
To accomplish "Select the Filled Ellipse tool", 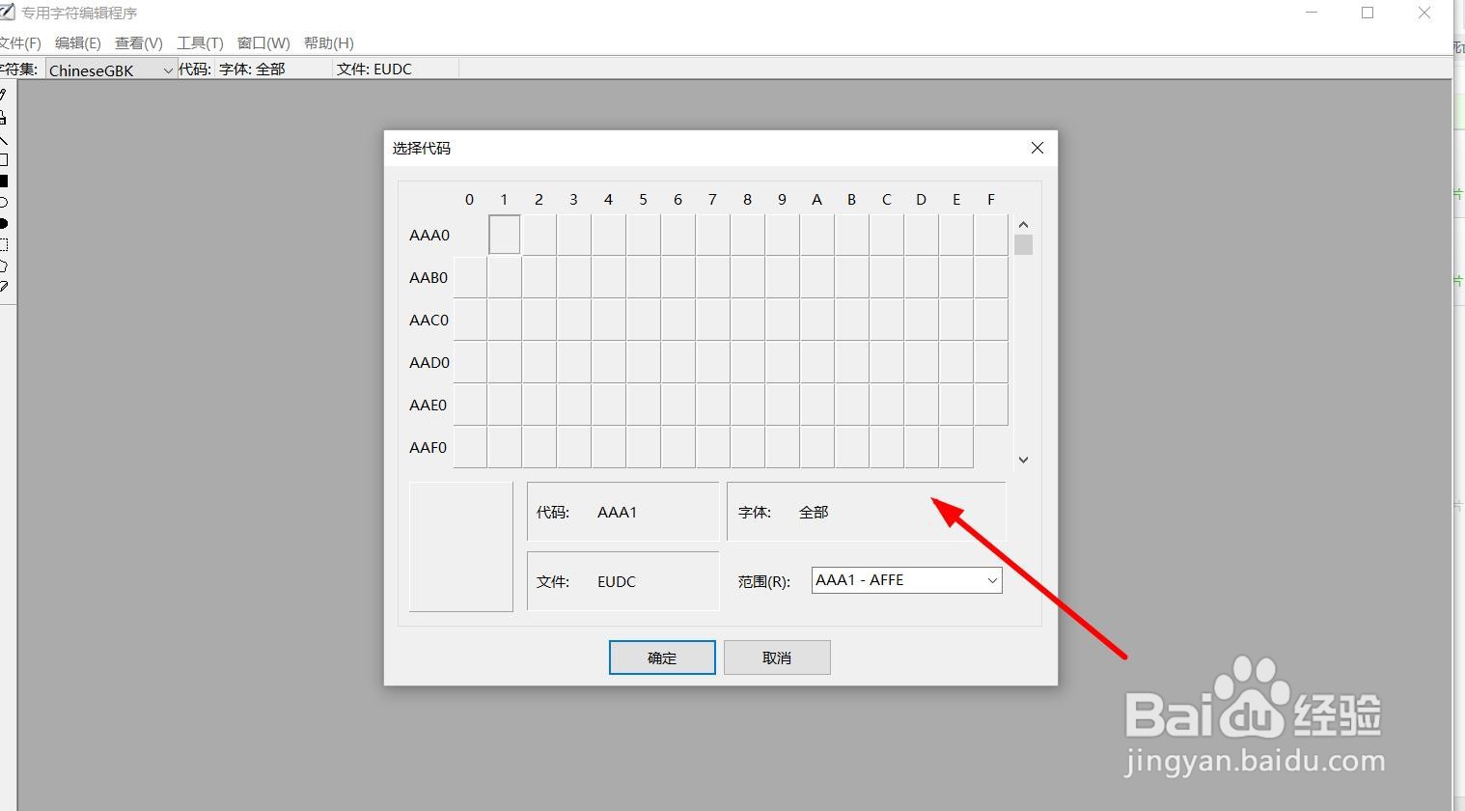I will pyautogui.click(x=5, y=221).
